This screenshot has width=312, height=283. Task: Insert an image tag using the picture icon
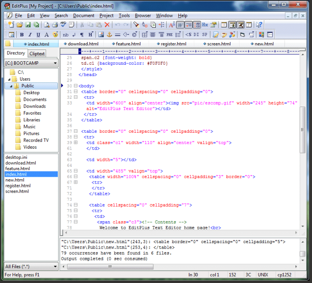[x=101, y=35]
